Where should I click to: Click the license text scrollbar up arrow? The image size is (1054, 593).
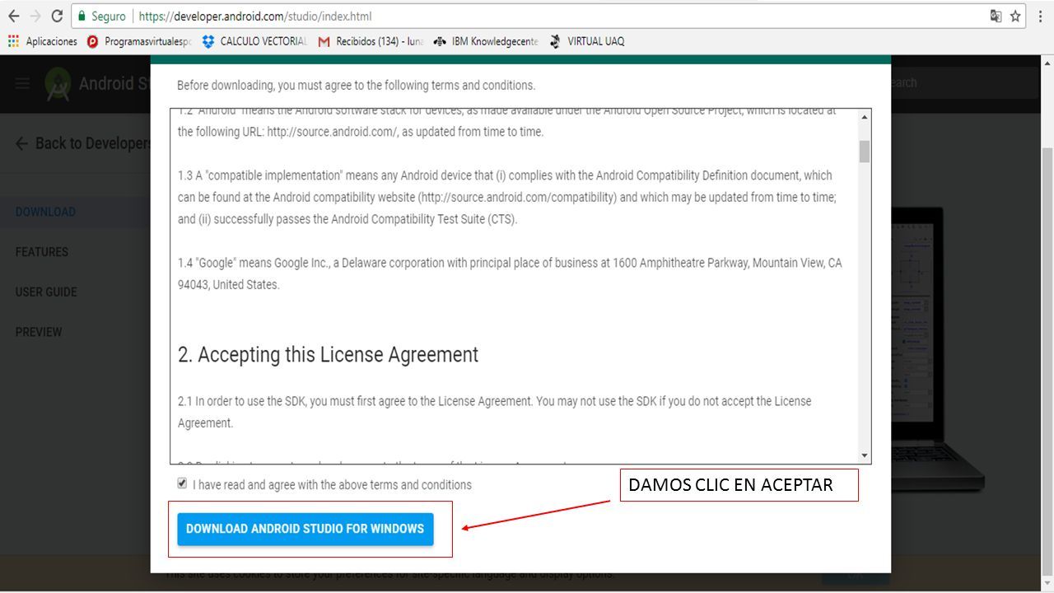864,117
